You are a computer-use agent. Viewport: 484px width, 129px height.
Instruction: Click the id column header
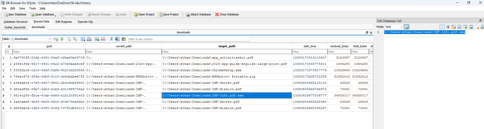pyautogui.click(x=9, y=46)
